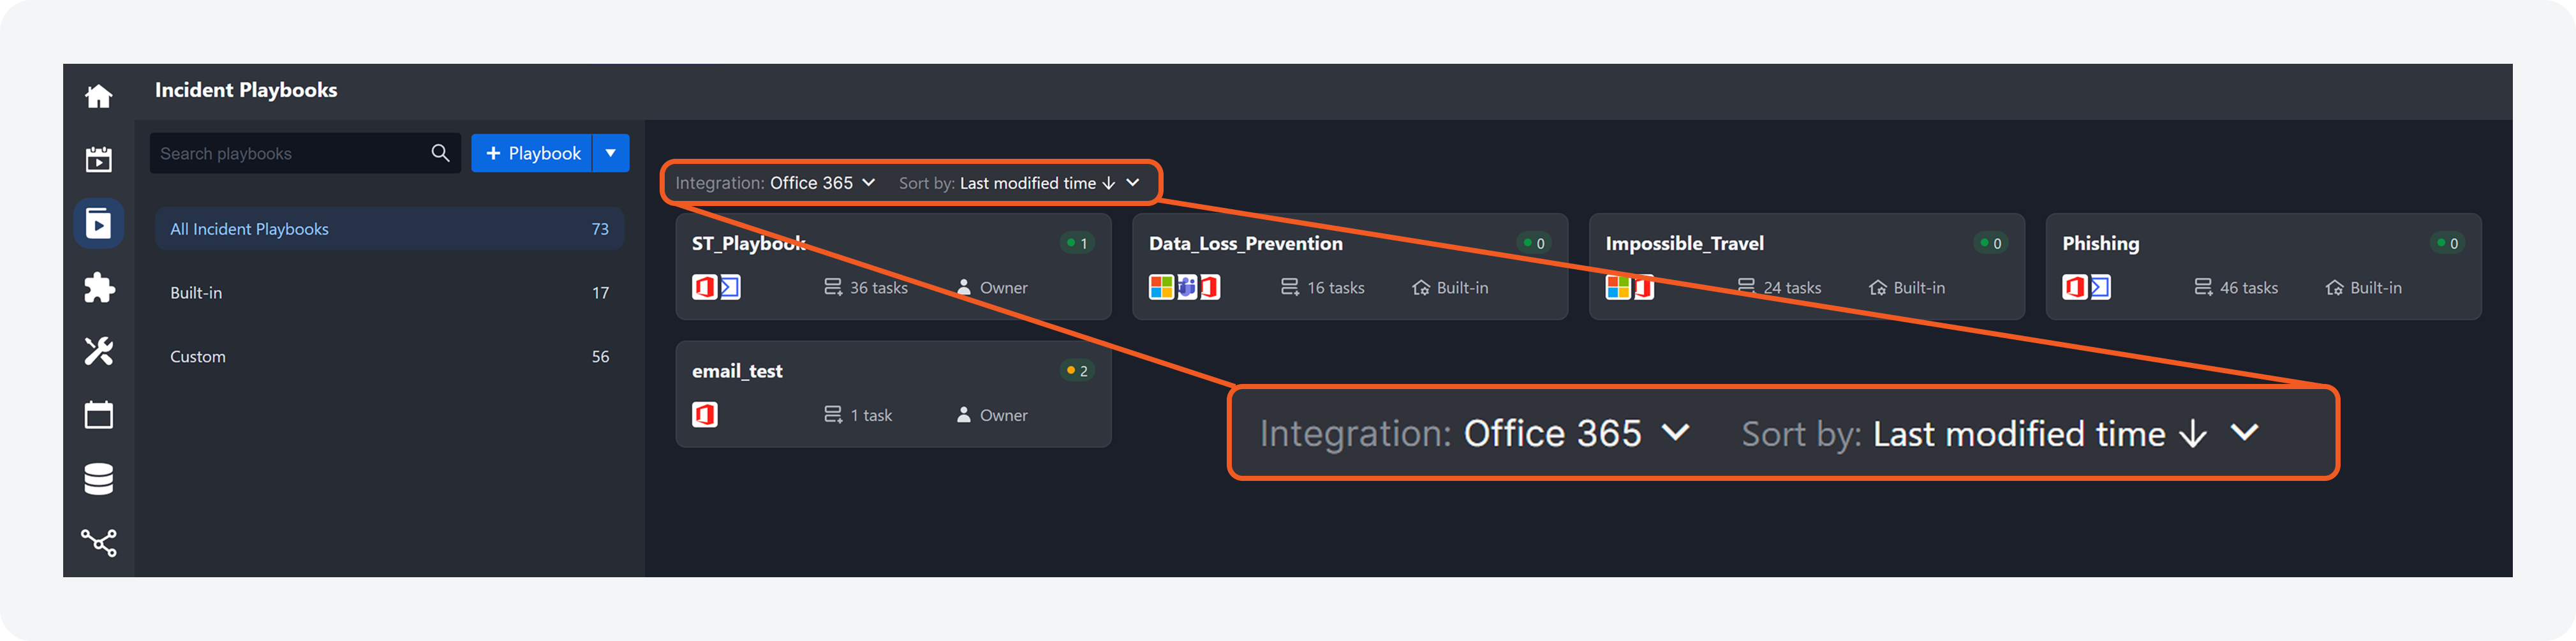This screenshot has height=641, width=2576.
Task: Open the database stack sidebar icon
Action: 99,479
